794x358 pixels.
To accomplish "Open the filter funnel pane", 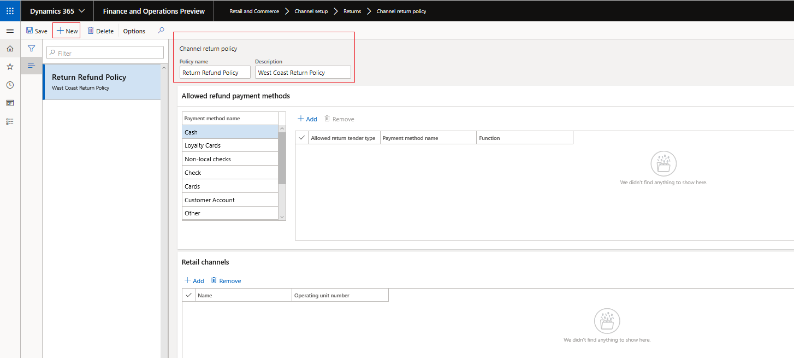I will pyautogui.click(x=32, y=49).
